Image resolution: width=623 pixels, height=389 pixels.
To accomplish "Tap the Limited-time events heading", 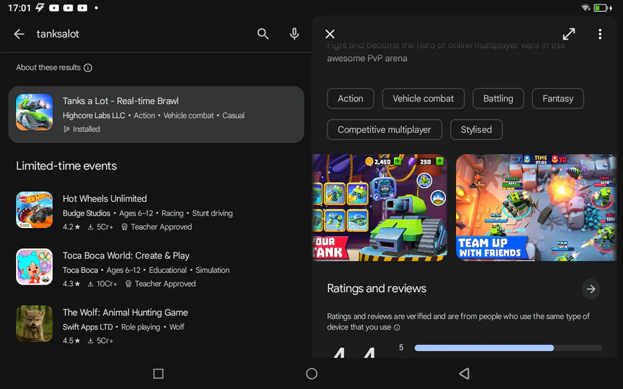I will 66,166.
